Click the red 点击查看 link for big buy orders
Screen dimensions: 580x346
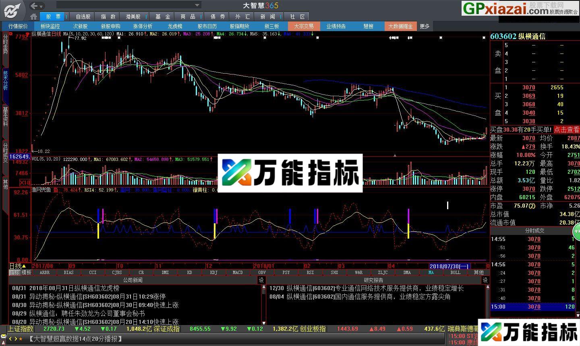[x=568, y=130]
